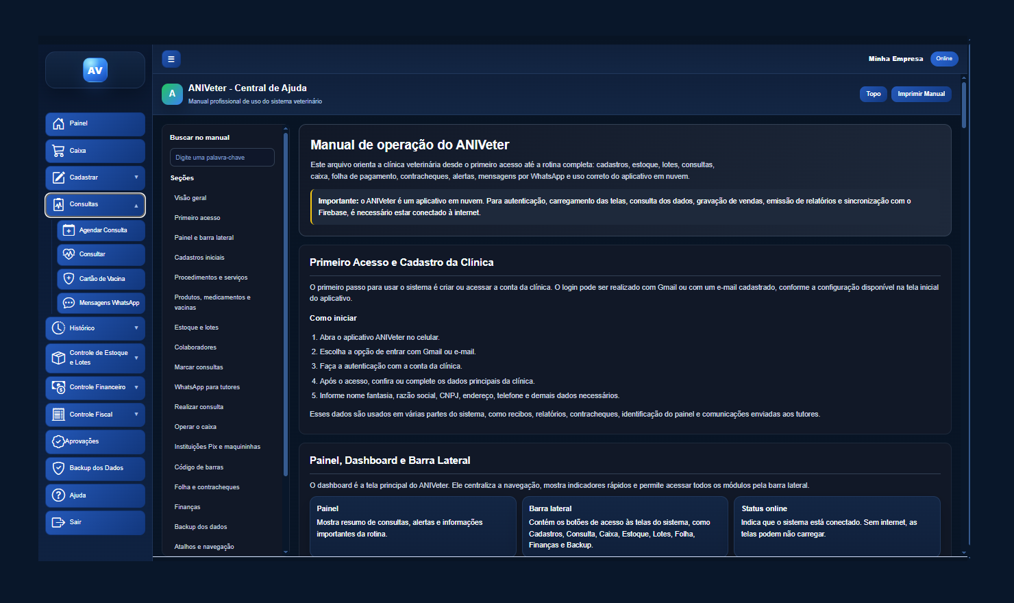The image size is (1014, 603).
Task: Click the AV logo icon in sidebar
Action: point(95,70)
